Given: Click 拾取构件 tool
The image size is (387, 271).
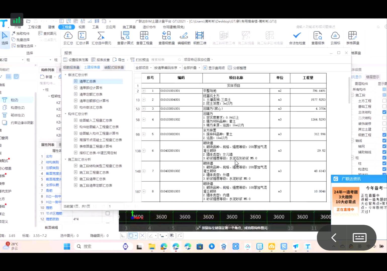Looking at the screenshot, I should point(21,33).
